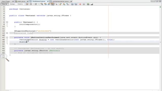The height and width of the screenshot is (91, 162).
Task: Collapse the Ventana1() constructor fold
Action: pos(7,22)
